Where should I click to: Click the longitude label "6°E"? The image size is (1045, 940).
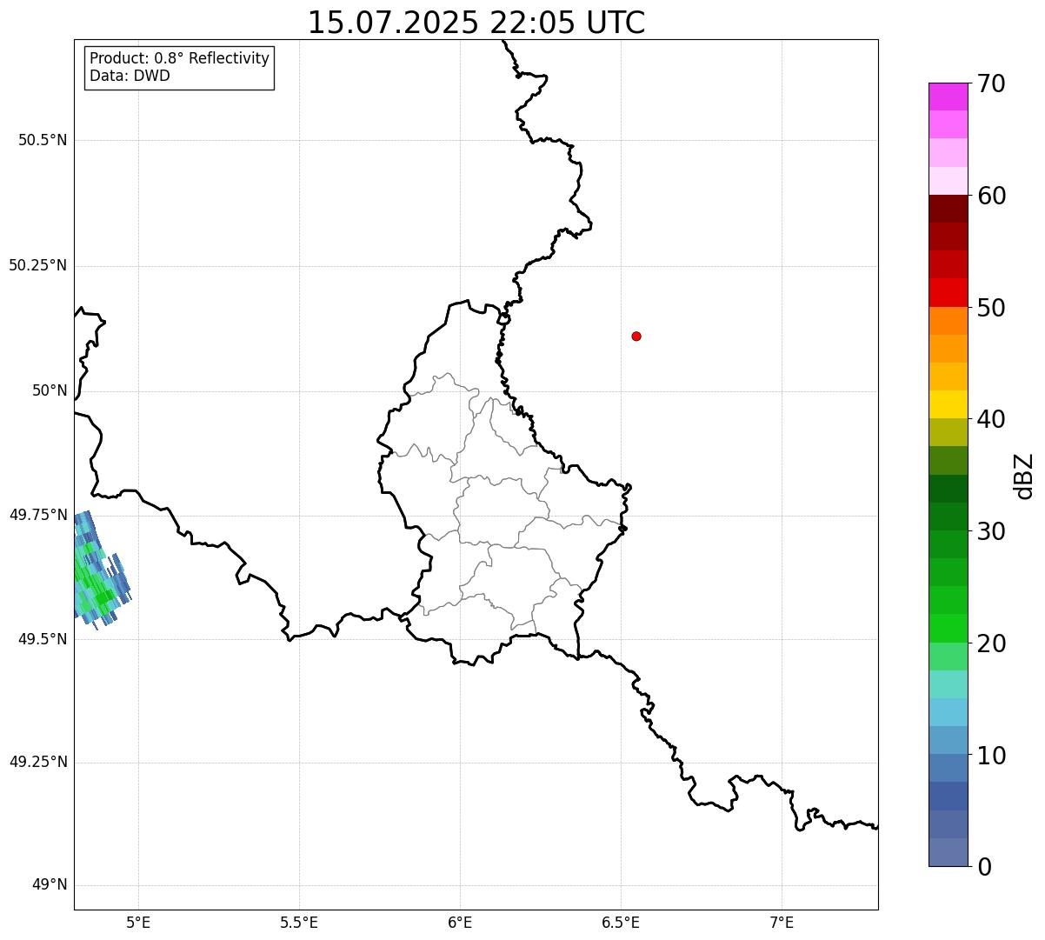tap(460, 922)
